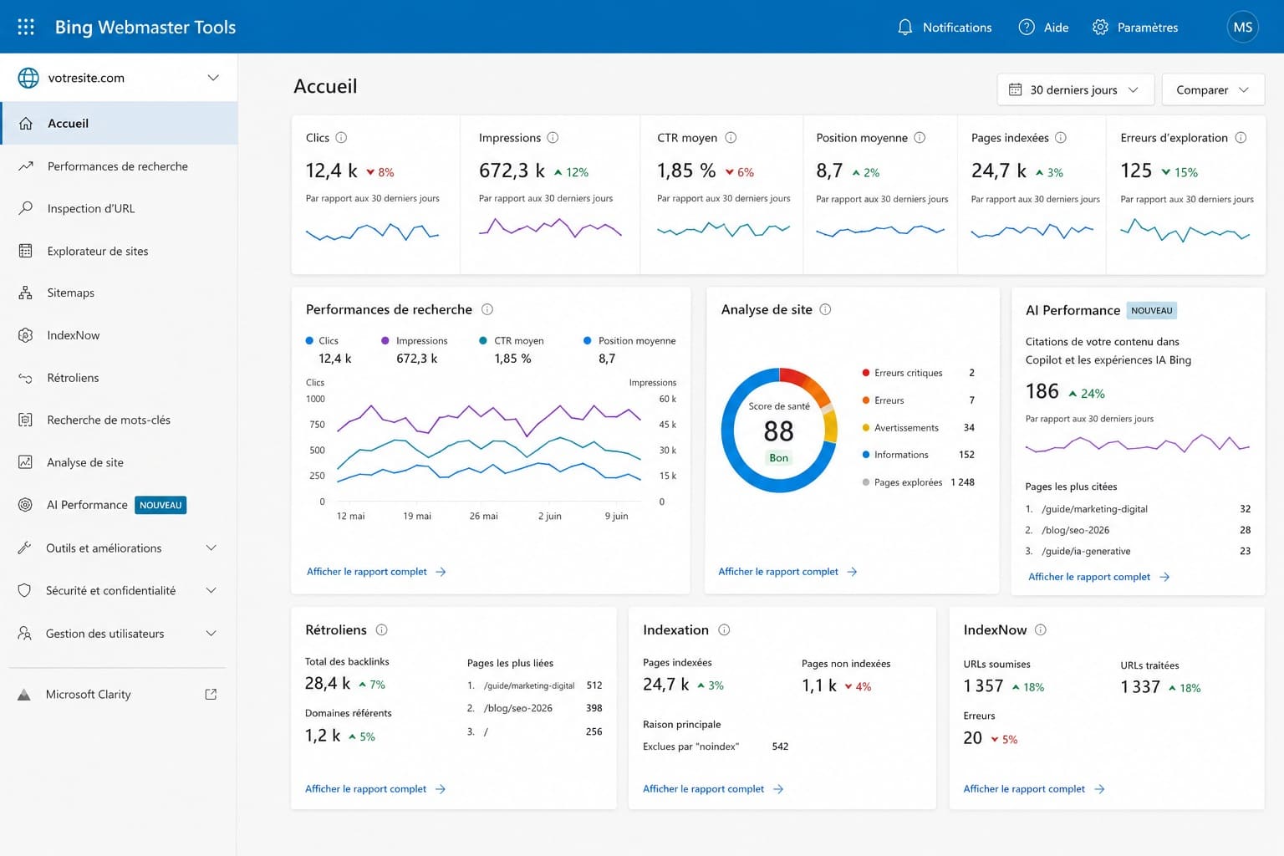Click the calendar icon in date range selector
1284x856 pixels.
click(x=1015, y=89)
